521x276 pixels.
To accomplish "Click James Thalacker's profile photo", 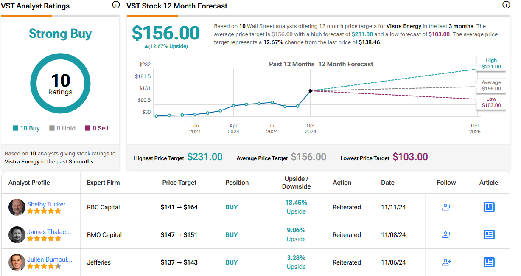I will (x=17, y=235).
